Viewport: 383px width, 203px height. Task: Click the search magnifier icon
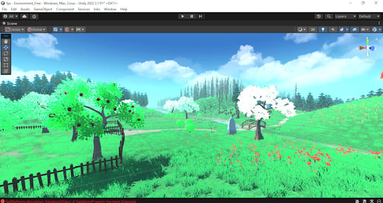(x=329, y=16)
